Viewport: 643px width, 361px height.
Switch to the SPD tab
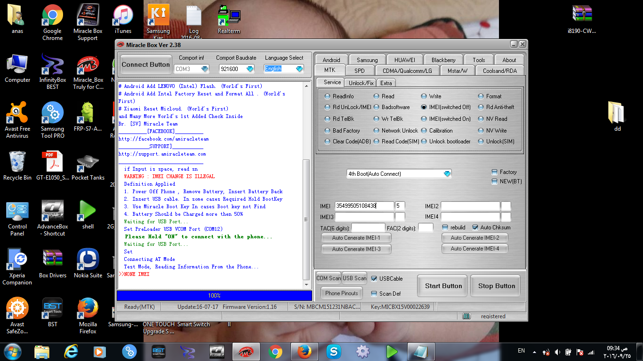point(359,71)
